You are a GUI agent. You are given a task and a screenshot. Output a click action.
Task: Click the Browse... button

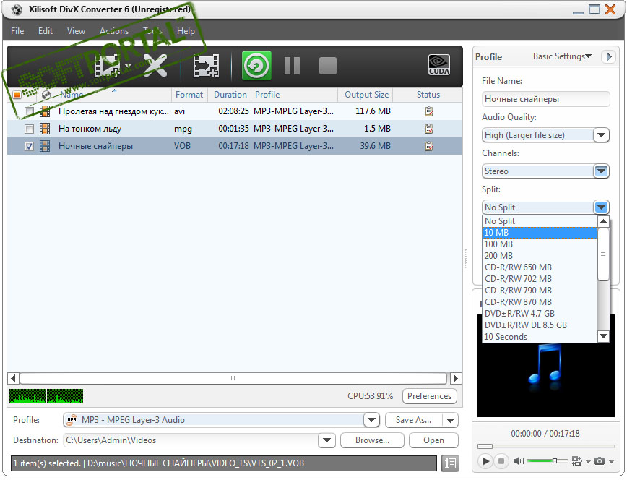coord(372,440)
